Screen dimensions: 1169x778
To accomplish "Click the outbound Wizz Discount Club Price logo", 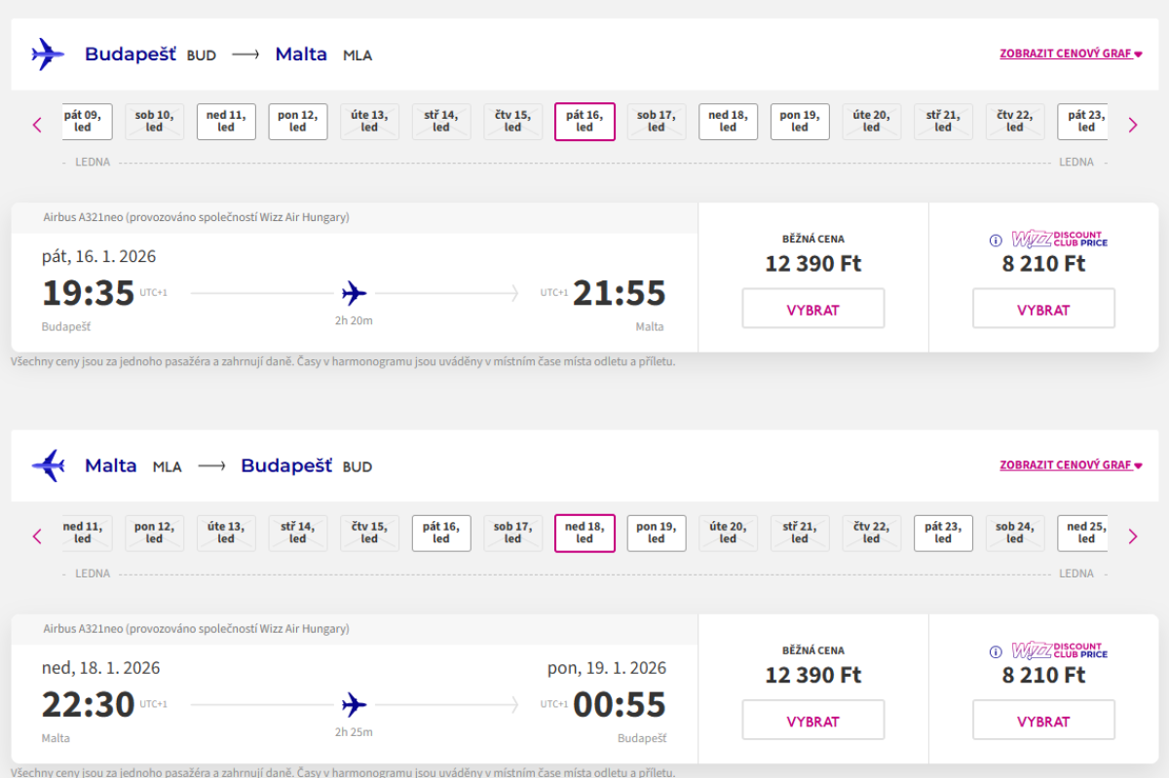I will tap(1059, 240).
